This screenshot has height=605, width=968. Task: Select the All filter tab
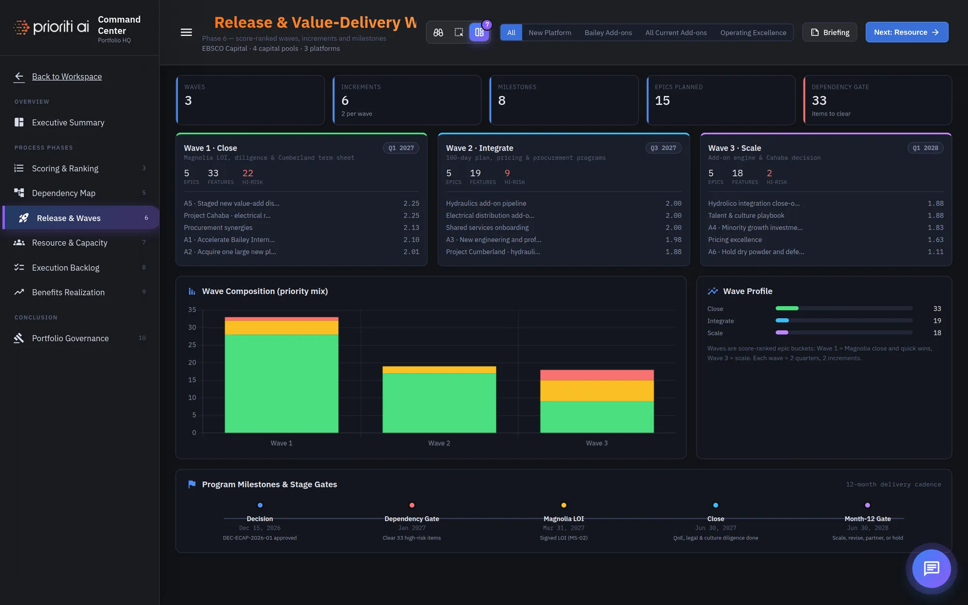511,32
